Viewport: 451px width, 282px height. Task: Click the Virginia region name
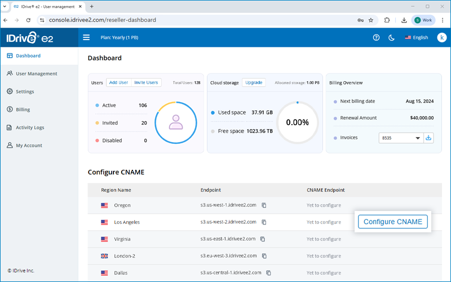click(122, 239)
